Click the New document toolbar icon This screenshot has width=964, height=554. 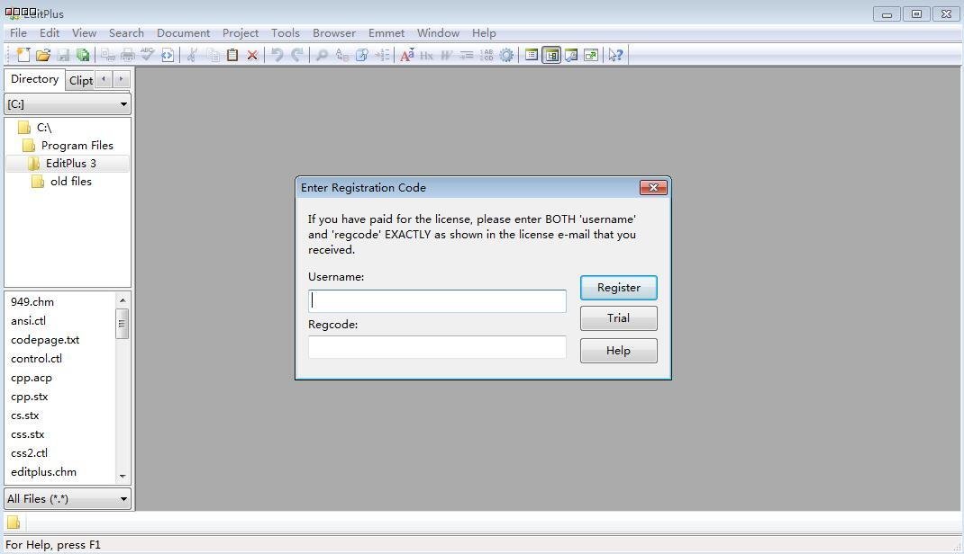point(23,55)
